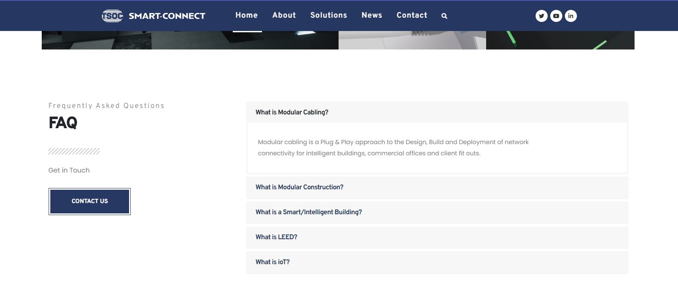Click the TSOC Smart-Connect logo
Viewport: 678px width, 299px height.
tap(154, 16)
